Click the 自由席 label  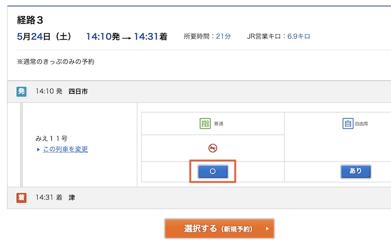[x=362, y=124]
